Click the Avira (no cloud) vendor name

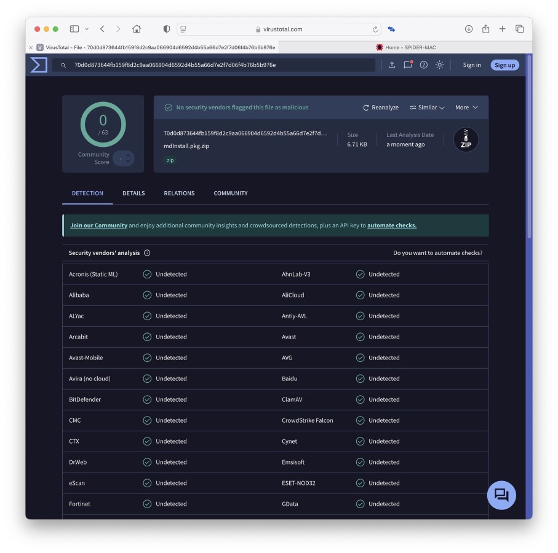[x=89, y=379]
